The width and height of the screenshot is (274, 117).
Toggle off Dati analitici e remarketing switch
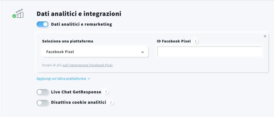click(x=43, y=24)
